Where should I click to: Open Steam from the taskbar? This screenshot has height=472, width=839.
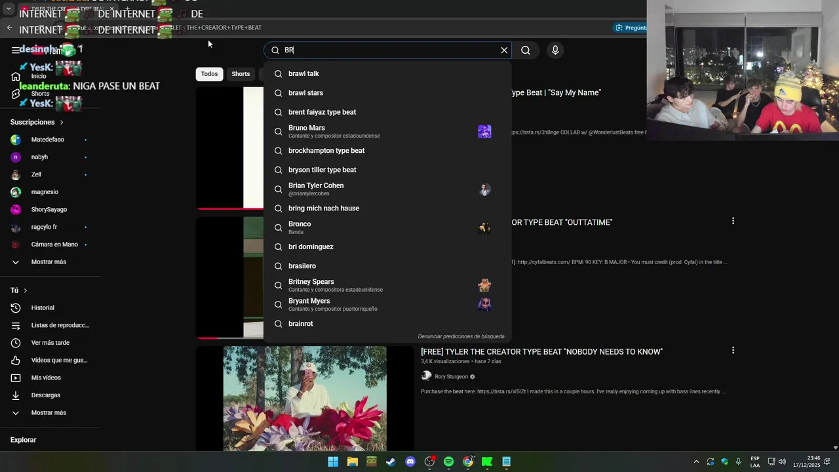(391, 462)
